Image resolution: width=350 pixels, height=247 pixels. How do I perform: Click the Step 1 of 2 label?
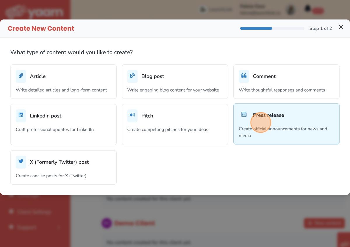tap(321, 28)
